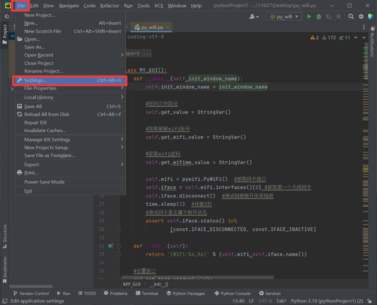The width and height of the screenshot is (377, 305).
Task: Click the override gutter icon beside __str__
Action: pyautogui.click(x=110, y=246)
